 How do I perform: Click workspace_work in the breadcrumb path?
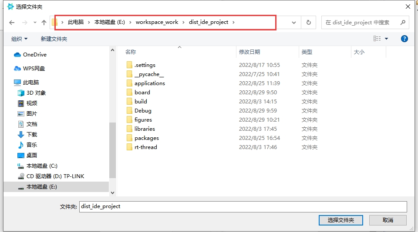[157, 22]
